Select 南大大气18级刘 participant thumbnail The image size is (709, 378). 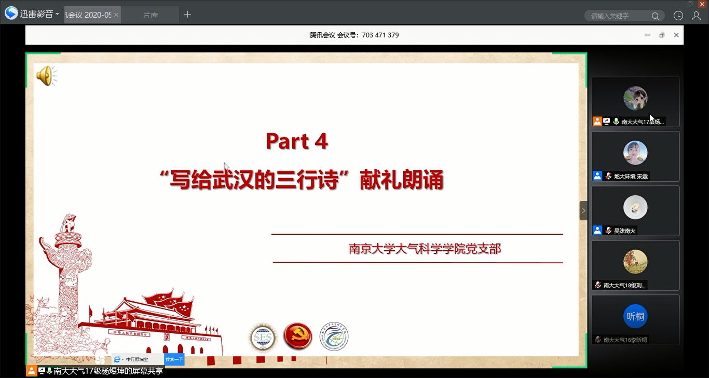635,265
